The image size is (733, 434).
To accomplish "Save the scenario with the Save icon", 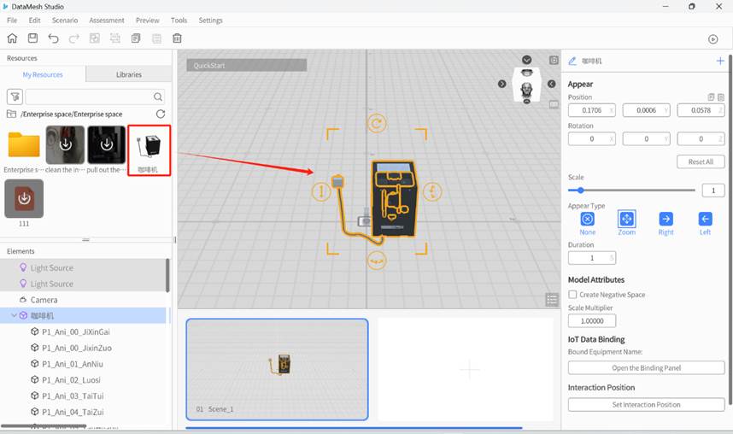I will click(32, 38).
